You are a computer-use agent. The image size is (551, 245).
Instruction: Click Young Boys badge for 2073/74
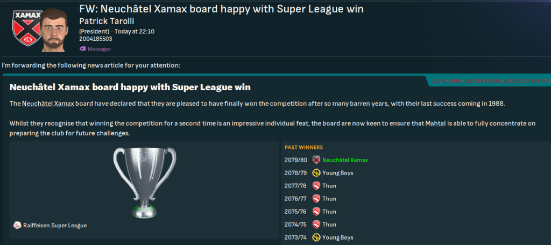coord(316,237)
